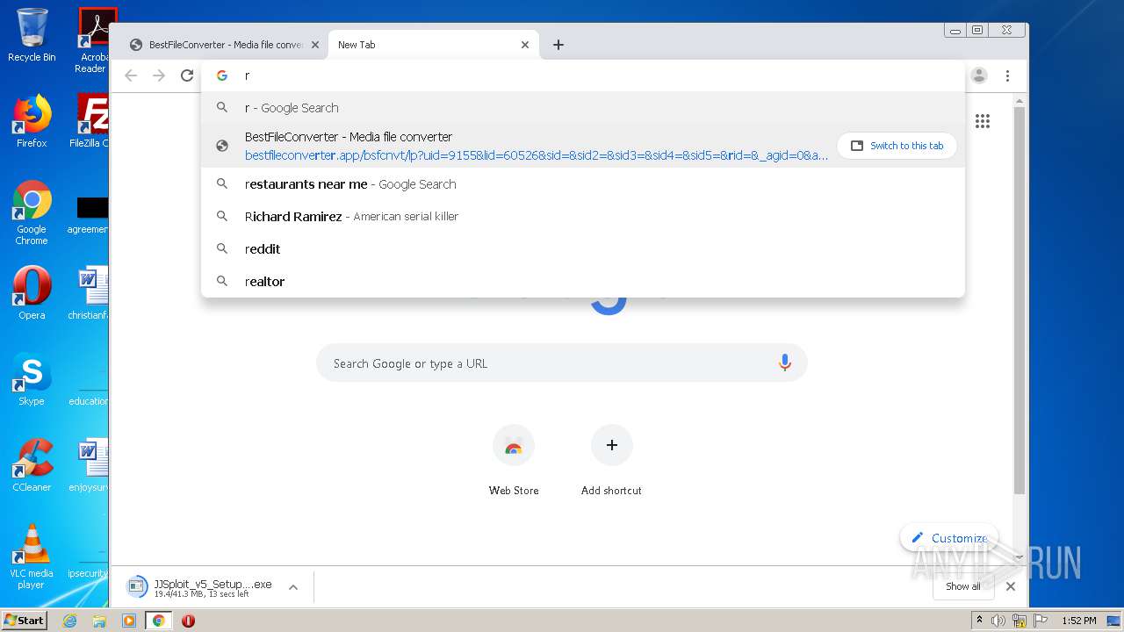The width and height of the screenshot is (1124, 632).
Task: Open Internet Explorer from taskbar
Action: click(70, 621)
